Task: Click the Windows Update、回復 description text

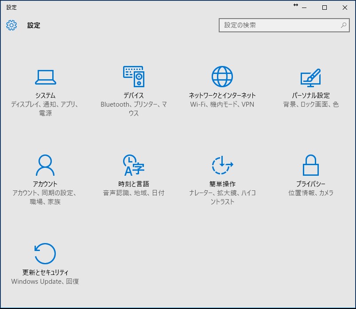Action: tap(44, 282)
